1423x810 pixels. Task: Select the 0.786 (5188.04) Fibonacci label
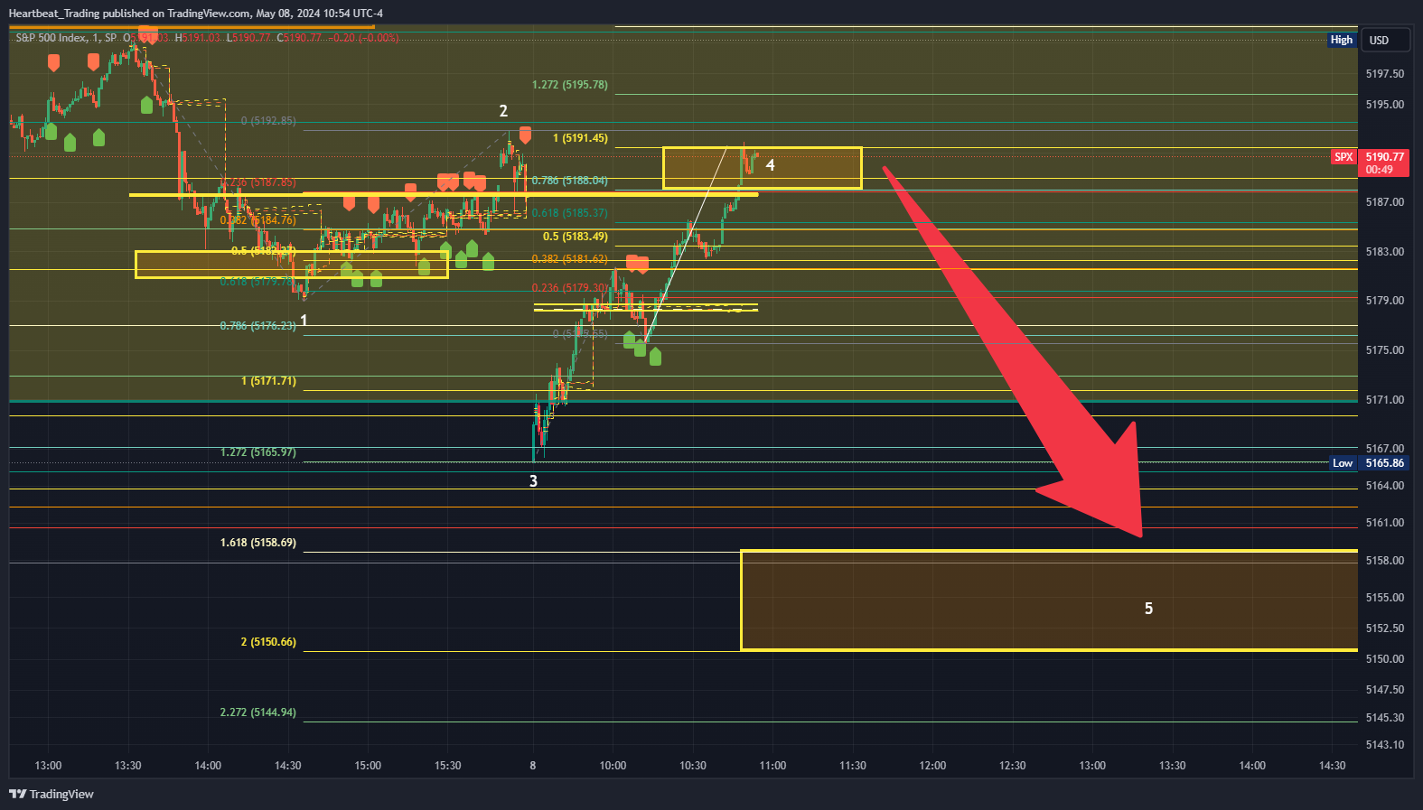point(570,181)
